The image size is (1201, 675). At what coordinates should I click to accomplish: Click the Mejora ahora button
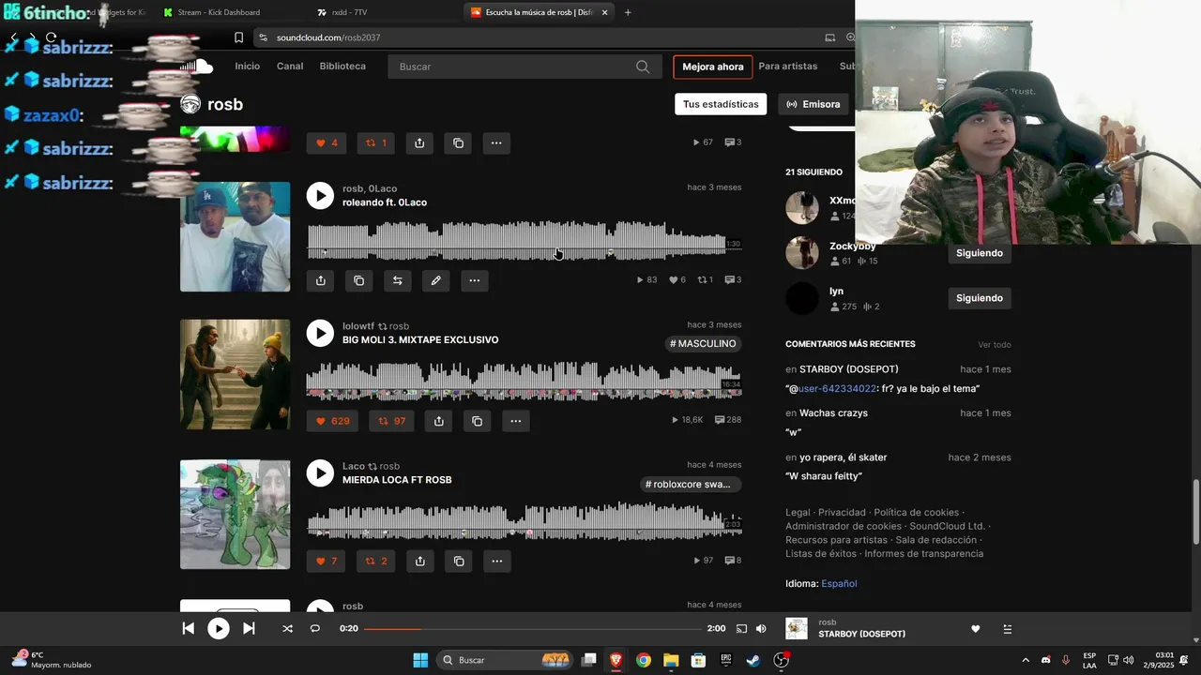tap(713, 67)
